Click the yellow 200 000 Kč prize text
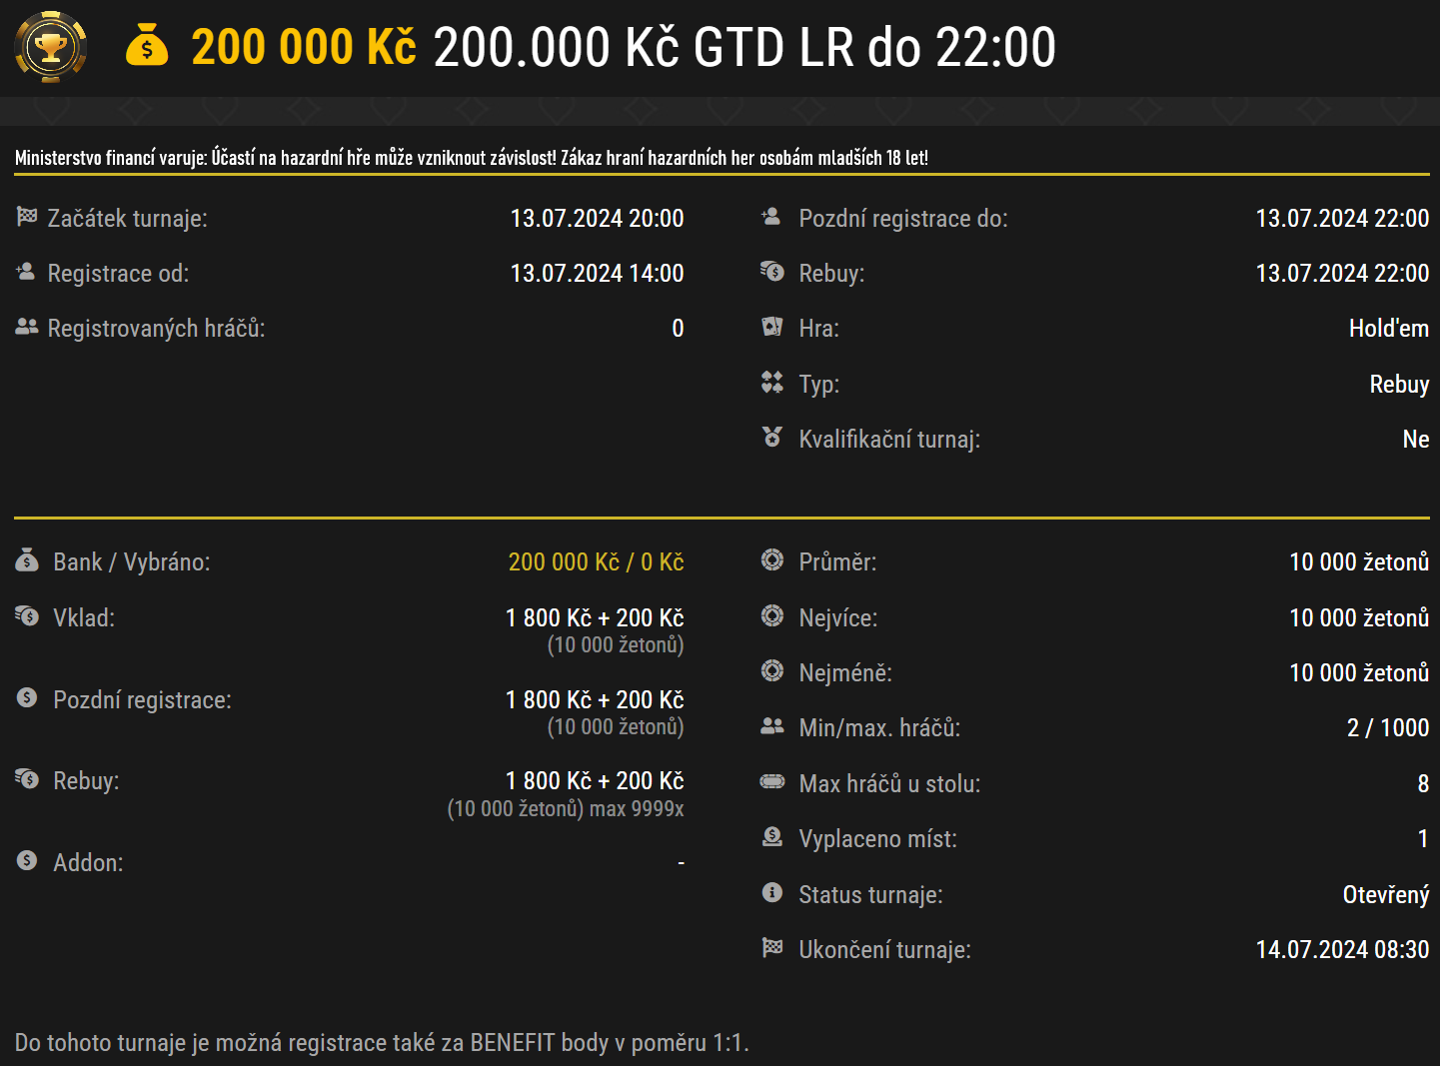The width and height of the screenshot is (1440, 1066). [304, 47]
